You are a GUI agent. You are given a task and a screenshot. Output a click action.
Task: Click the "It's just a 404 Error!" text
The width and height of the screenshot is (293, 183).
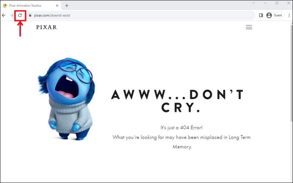pyautogui.click(x=181, y=128)
